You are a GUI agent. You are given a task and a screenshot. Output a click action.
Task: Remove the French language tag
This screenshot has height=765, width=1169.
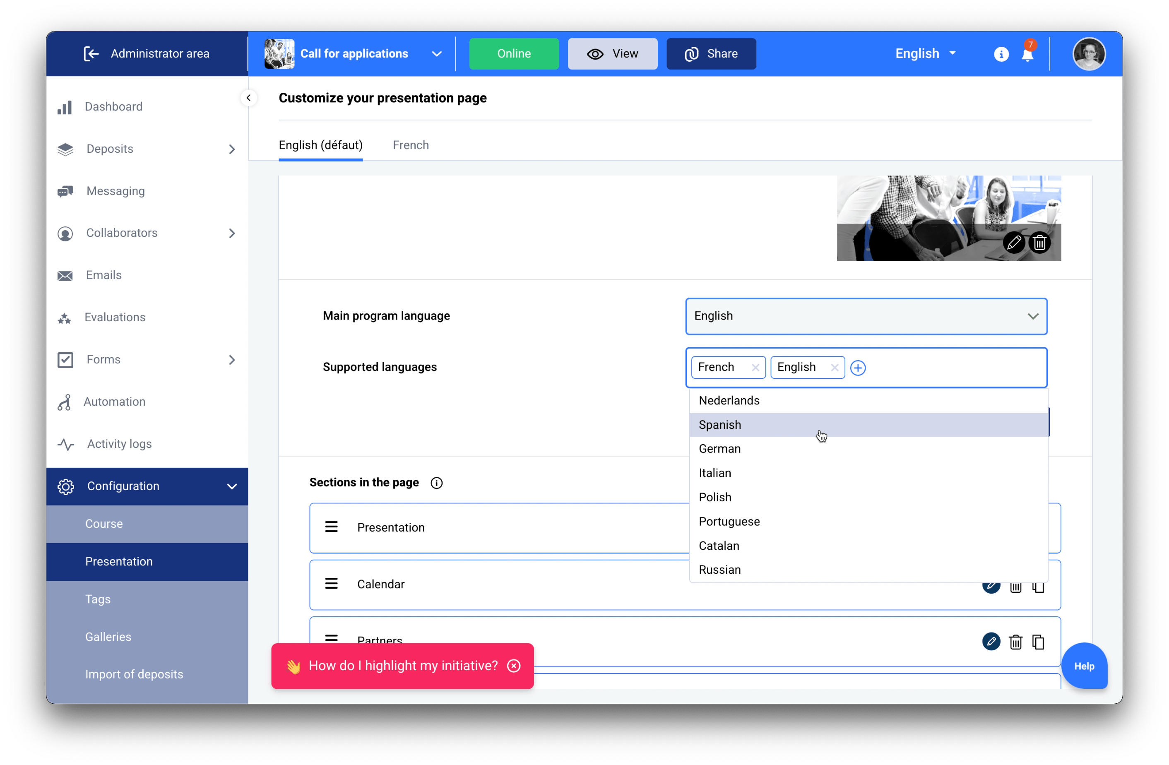(x=755, y=368)
